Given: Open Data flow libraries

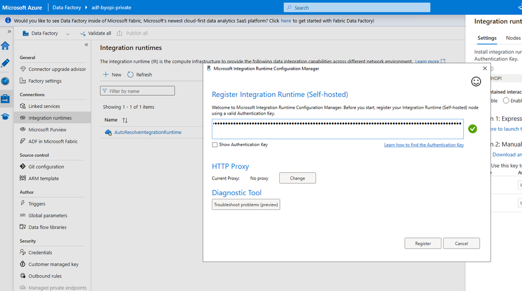Looking at the screenshot, I should 43,227.
